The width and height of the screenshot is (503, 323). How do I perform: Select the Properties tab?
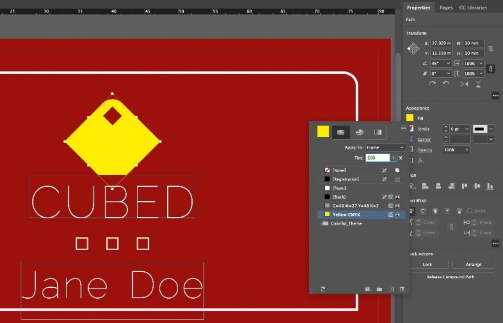click(x=418, y=8)
